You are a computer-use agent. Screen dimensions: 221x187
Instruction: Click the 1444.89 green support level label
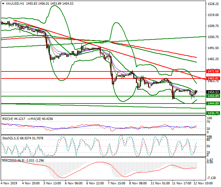[213, 104]
